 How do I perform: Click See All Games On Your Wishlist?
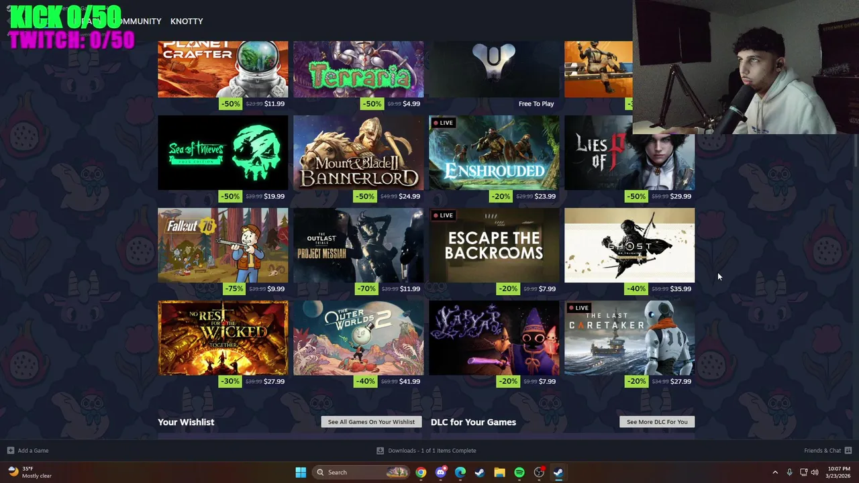(371, 422)
